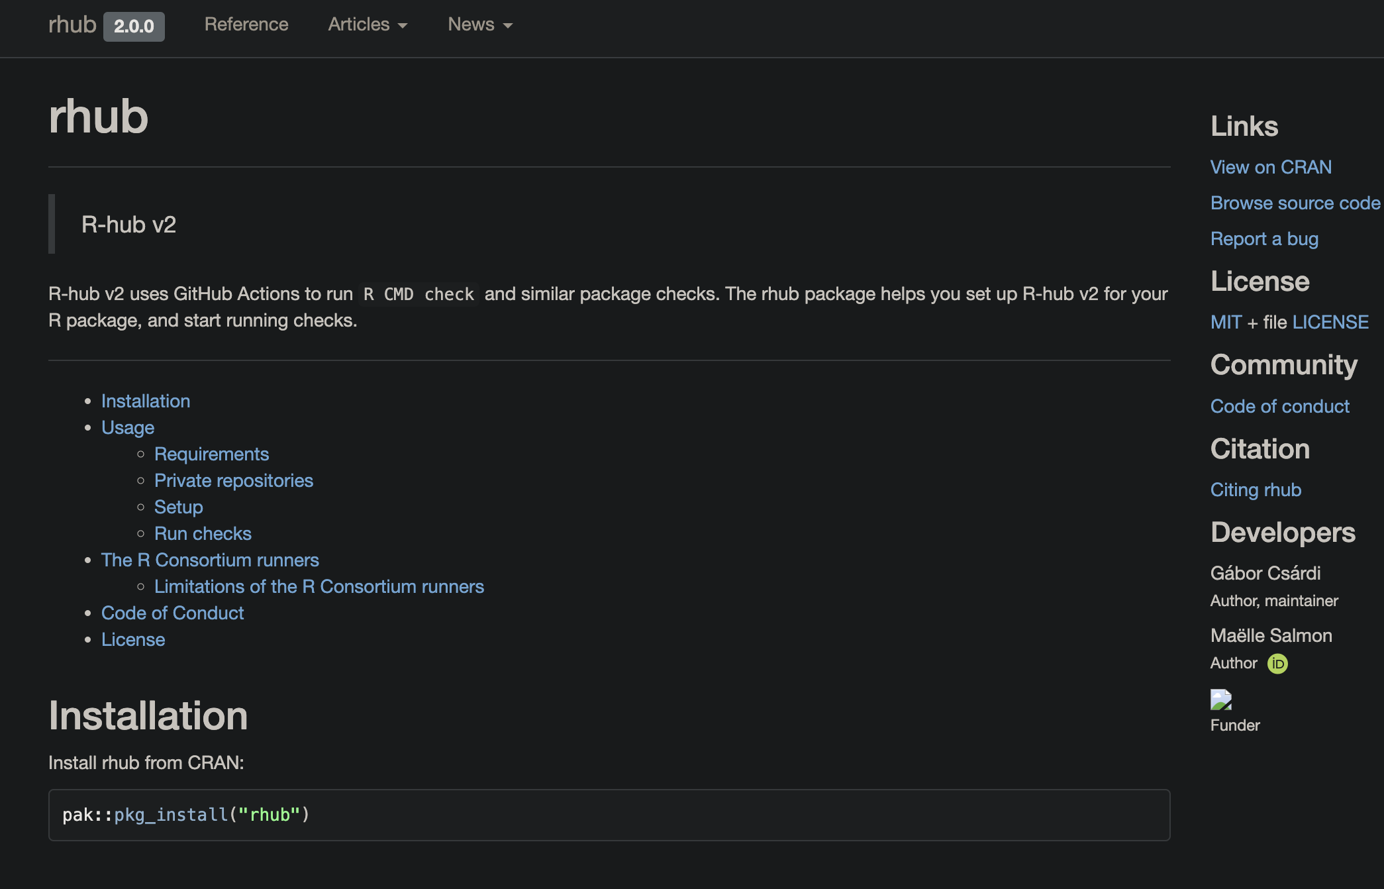This screenshot has width=1384, height=889.
Task: Go to Private repositories section link
Action: pos(233,480)
